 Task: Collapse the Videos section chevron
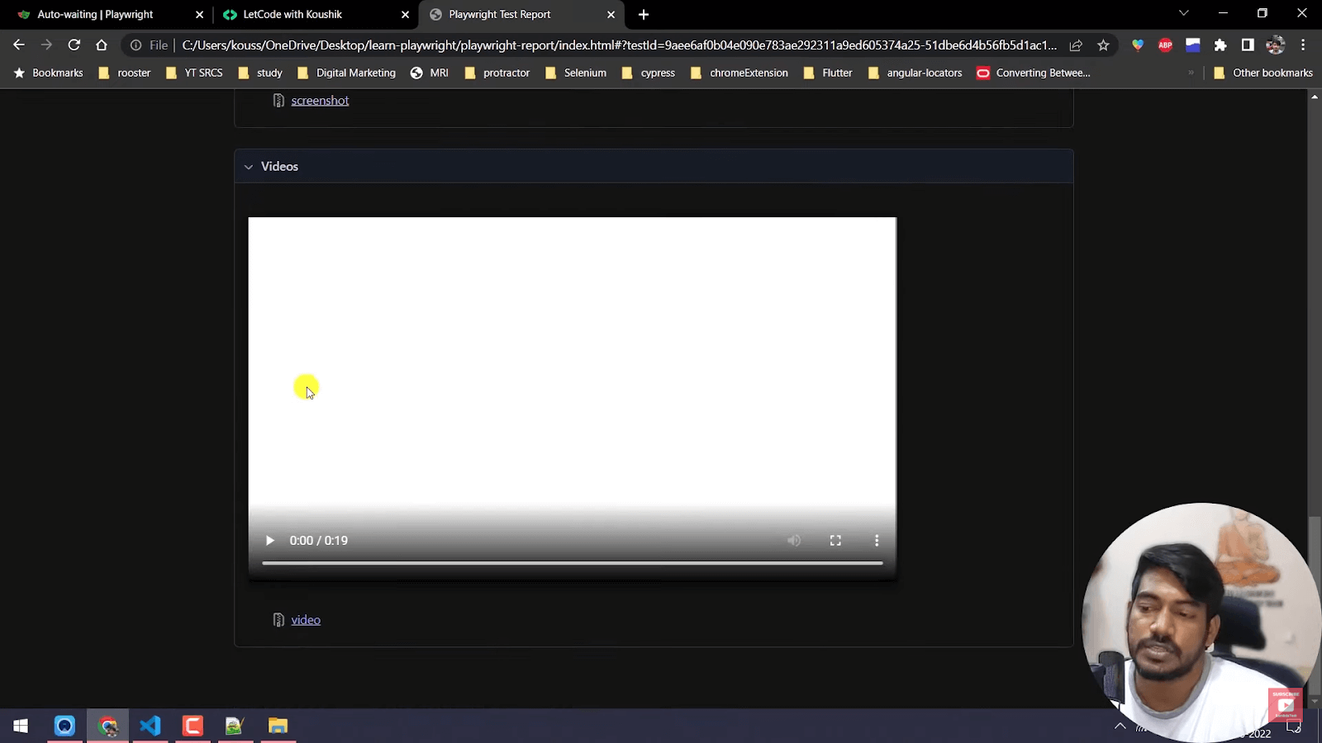point(249,167)
